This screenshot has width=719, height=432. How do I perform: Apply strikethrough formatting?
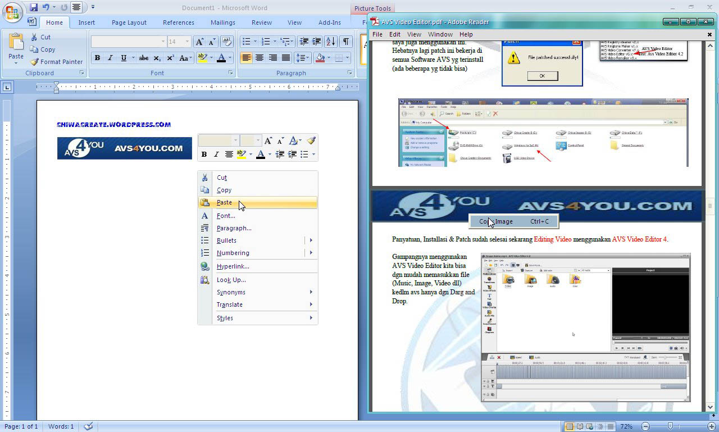143,58
